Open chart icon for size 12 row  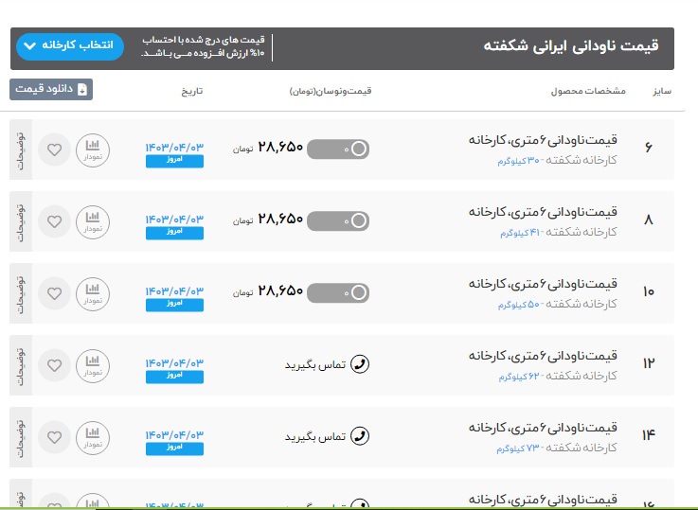coord(93,364)
